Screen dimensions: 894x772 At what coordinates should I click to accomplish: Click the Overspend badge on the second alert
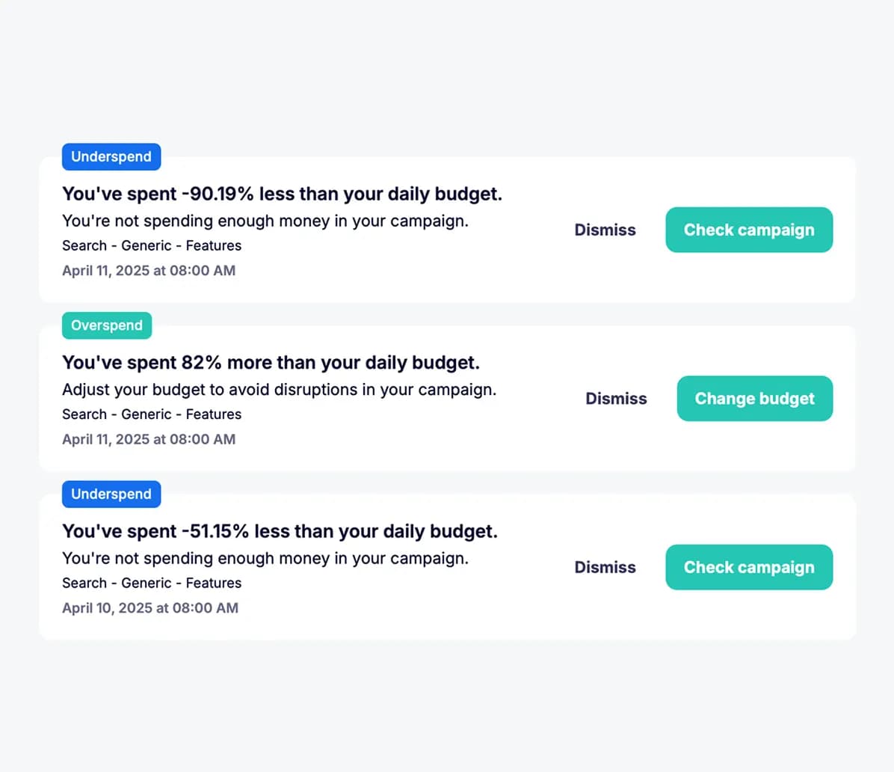tap(106, 325)
